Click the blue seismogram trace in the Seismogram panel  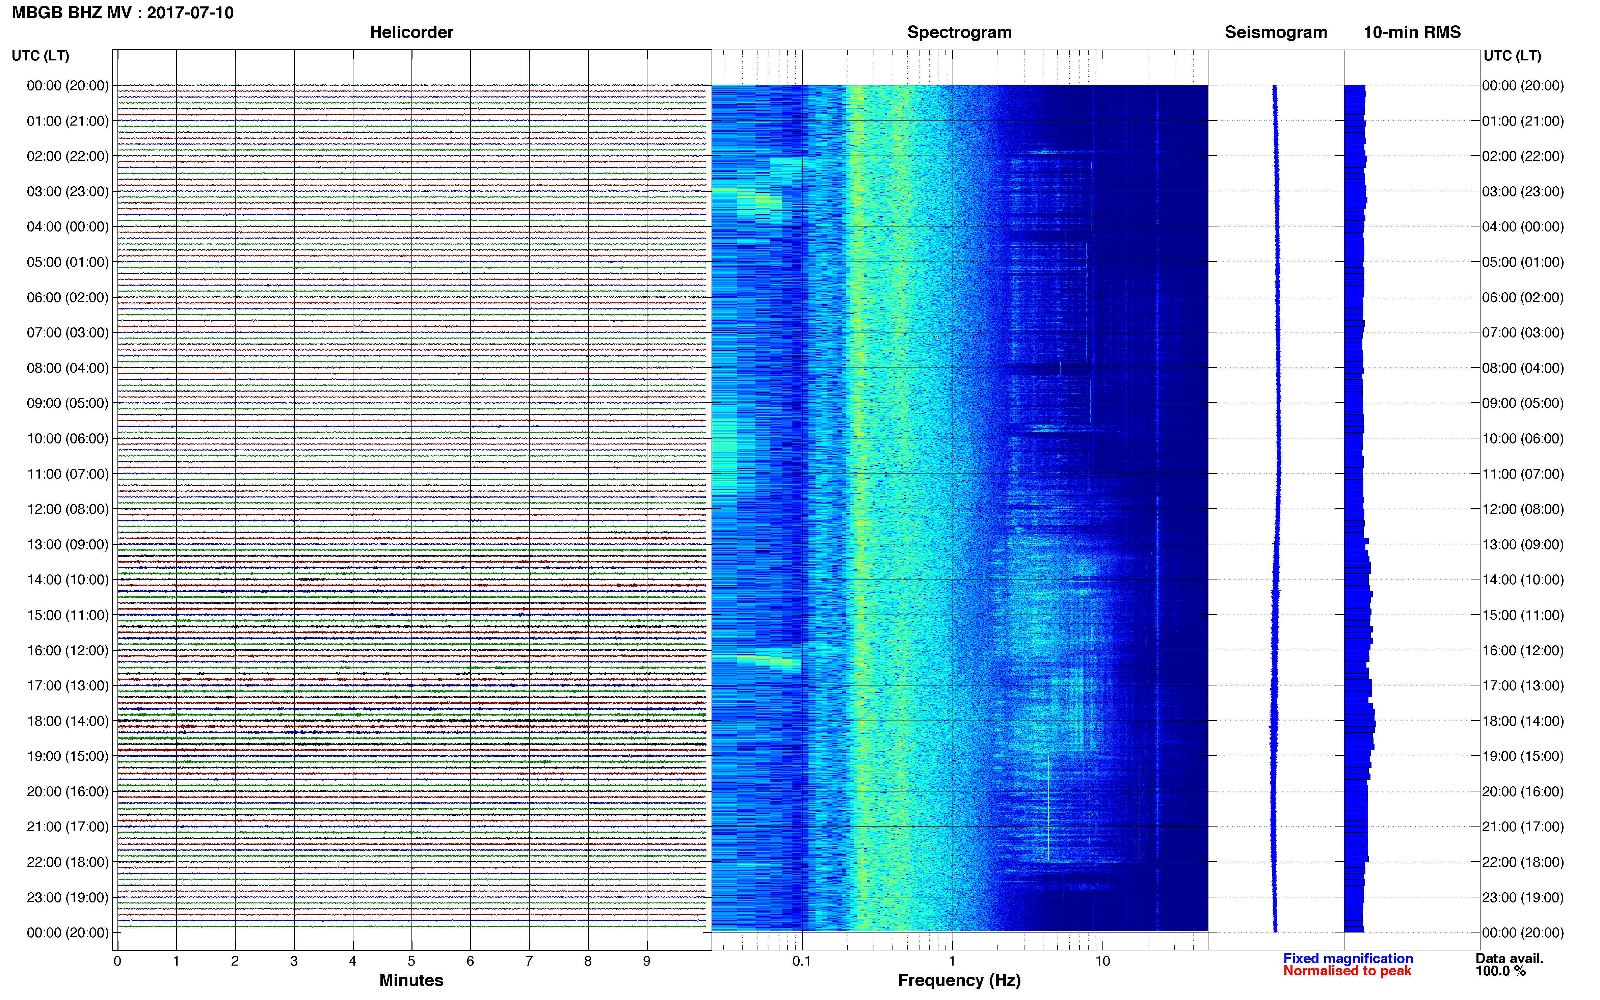point(1276,509)
